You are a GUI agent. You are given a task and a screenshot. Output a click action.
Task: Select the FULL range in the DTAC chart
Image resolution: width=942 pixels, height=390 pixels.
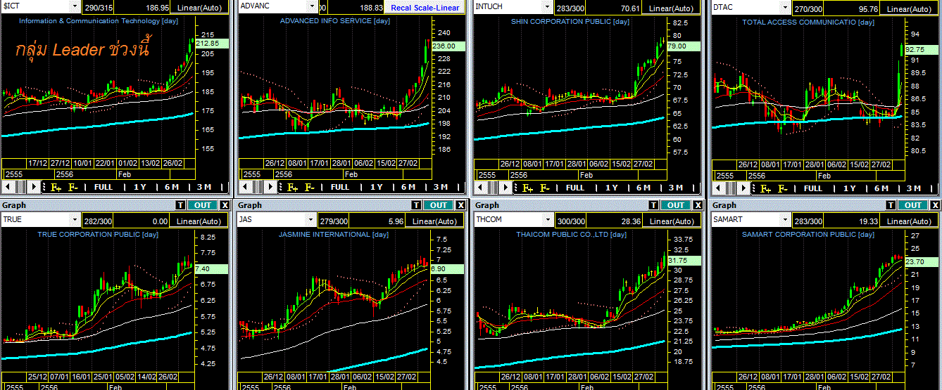coord(813,188)
